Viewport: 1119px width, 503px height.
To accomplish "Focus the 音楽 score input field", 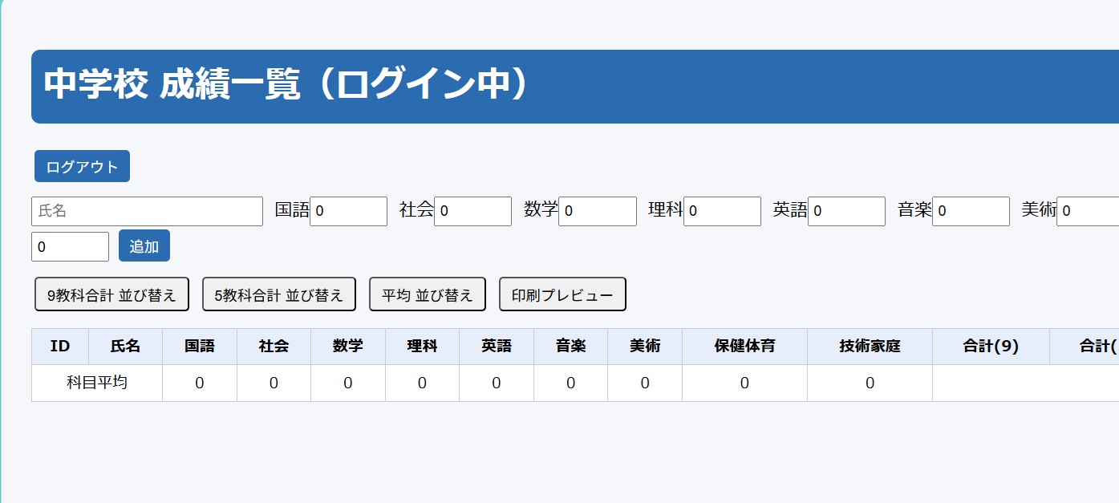I will click(971, 212).
